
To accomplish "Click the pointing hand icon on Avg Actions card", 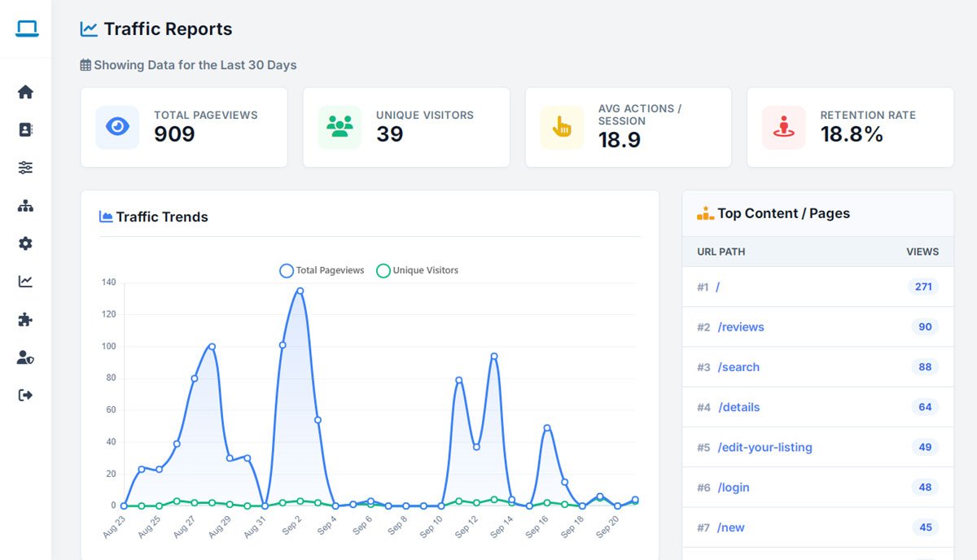I will click(562, 127).
